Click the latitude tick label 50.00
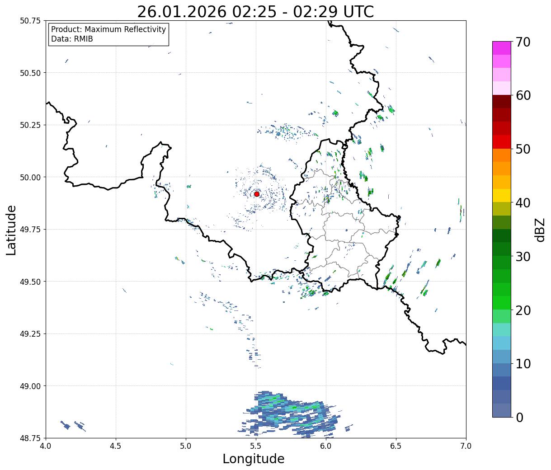 pos(30,177)
